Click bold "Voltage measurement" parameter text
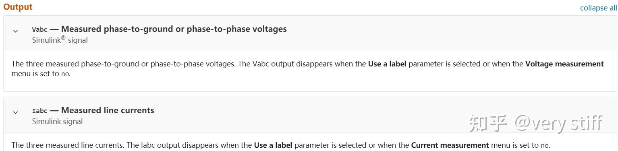Image resolution: width=618 pixels, height=151 pixels. pyautogui.click(x=564, y=64)
